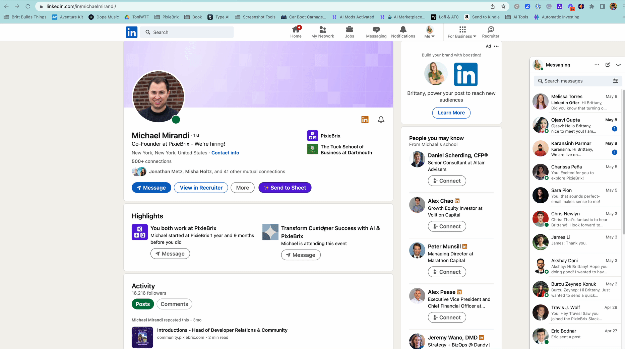
Task: Open the Notifications bell in nav
Action: (x=403, y=32)
